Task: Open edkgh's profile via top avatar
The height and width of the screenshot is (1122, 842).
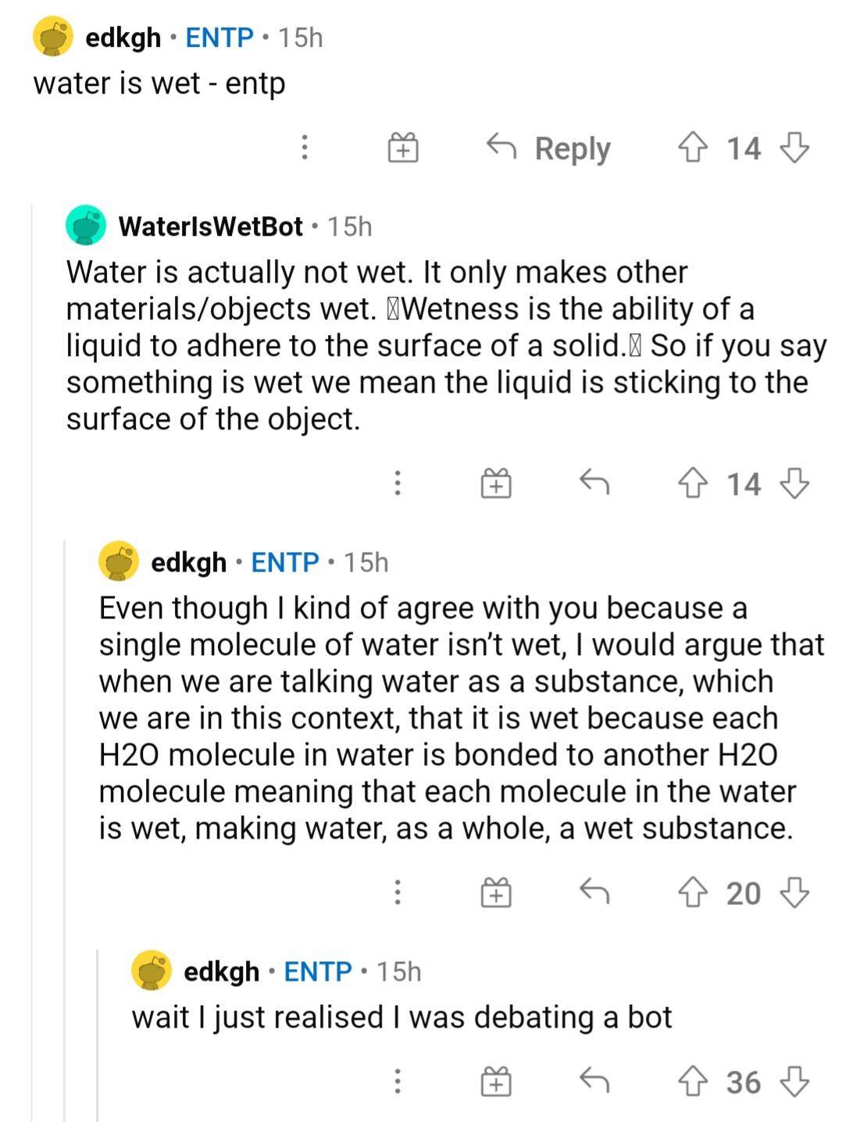Action: click(52, 37)
